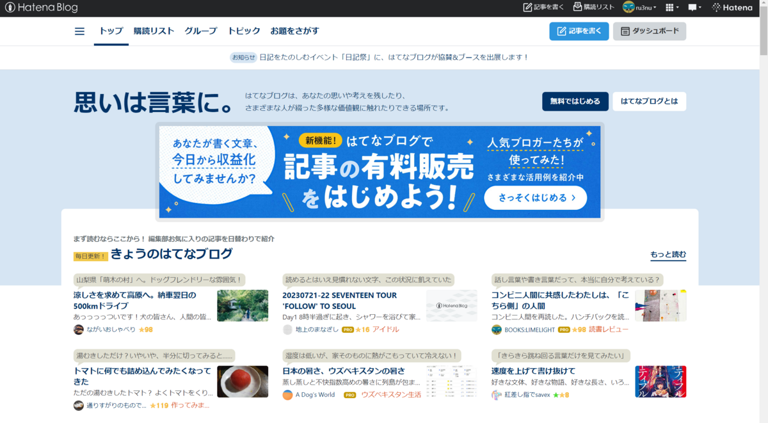Click the author avatar of 紅差し指でsavex

[x=497, y=395]
